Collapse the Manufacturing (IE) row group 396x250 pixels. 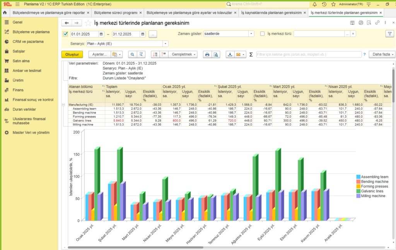64,105
